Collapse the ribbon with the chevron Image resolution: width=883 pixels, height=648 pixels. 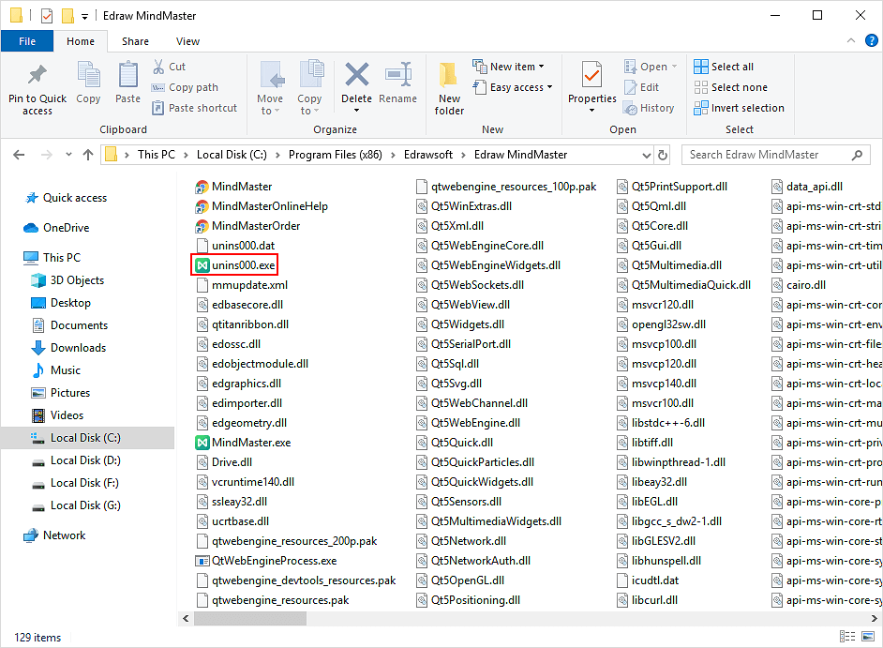click(x=851, y=40)
